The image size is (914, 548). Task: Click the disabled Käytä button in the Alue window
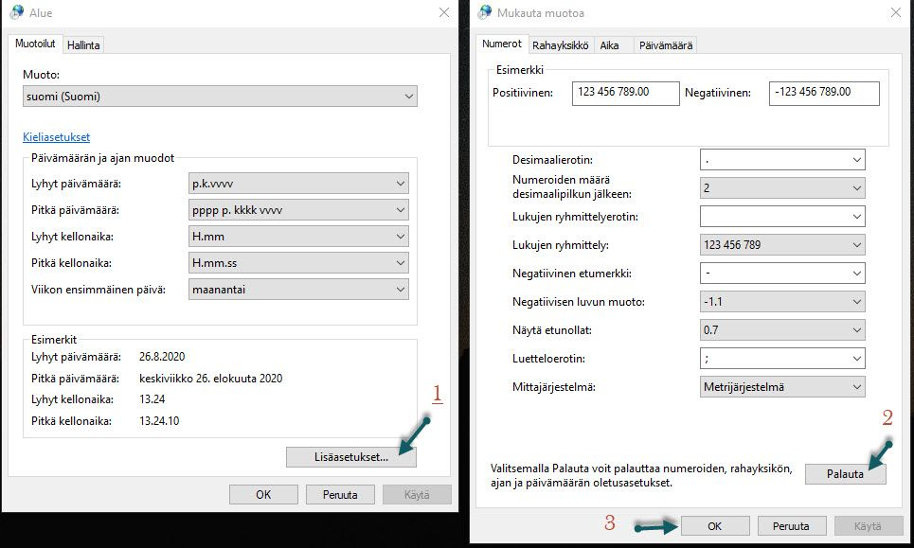417,494
